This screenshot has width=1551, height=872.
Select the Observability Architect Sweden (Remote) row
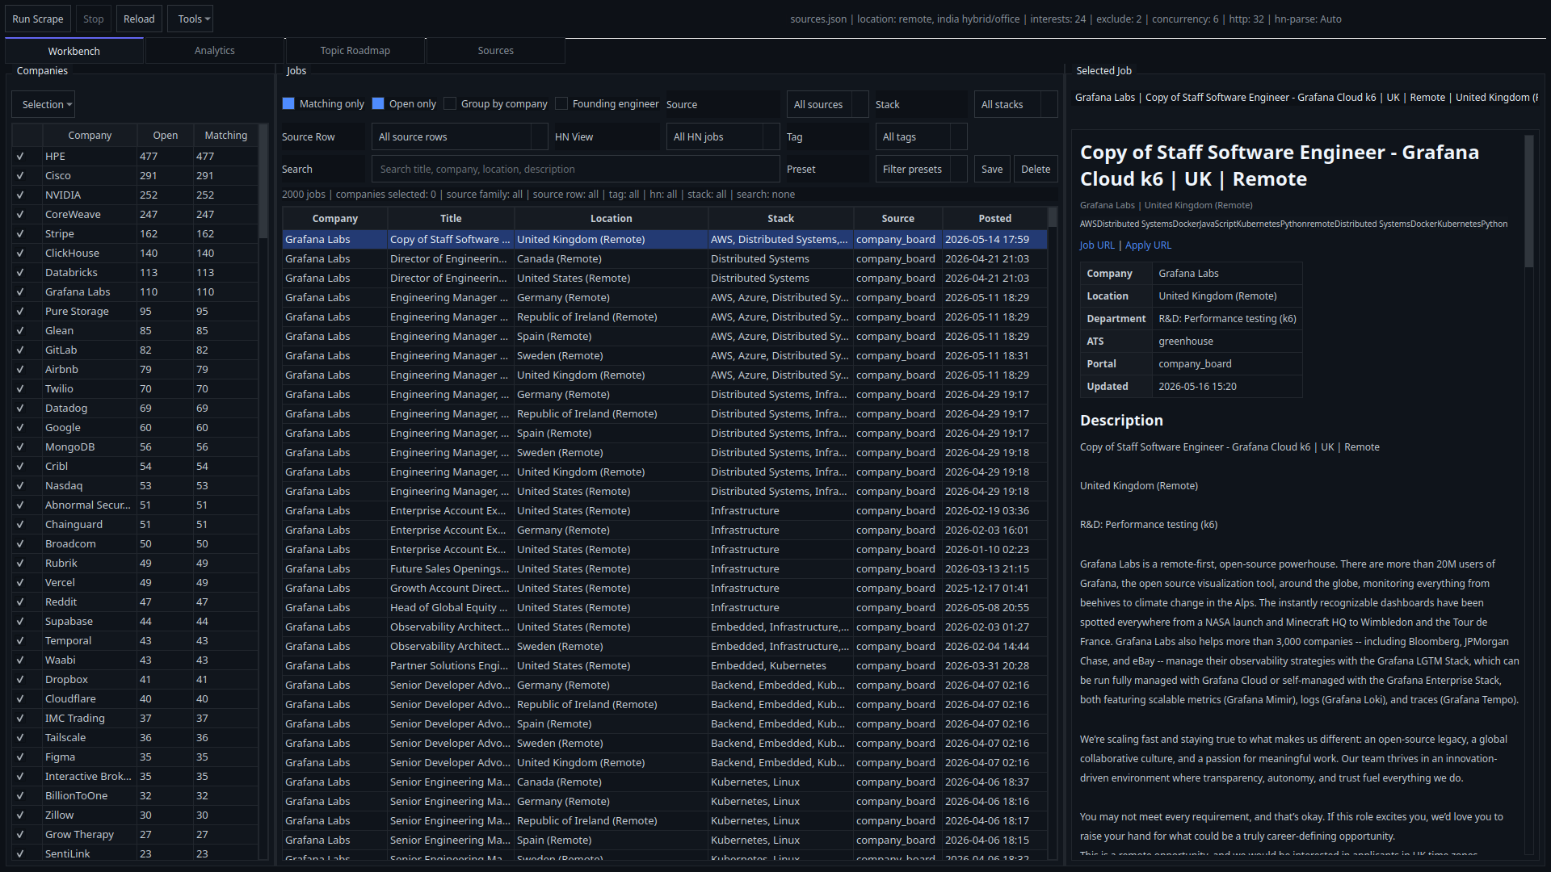tap(665, 647)
